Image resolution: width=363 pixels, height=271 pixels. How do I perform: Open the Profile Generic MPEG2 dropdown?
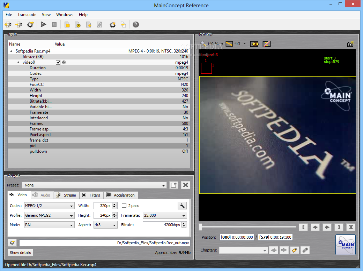[49, 215]
